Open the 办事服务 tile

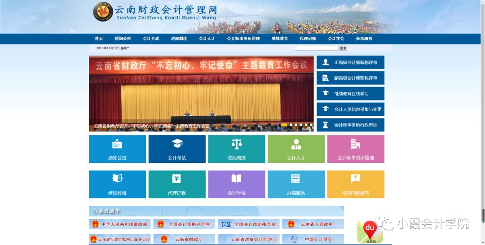(296, 184)
